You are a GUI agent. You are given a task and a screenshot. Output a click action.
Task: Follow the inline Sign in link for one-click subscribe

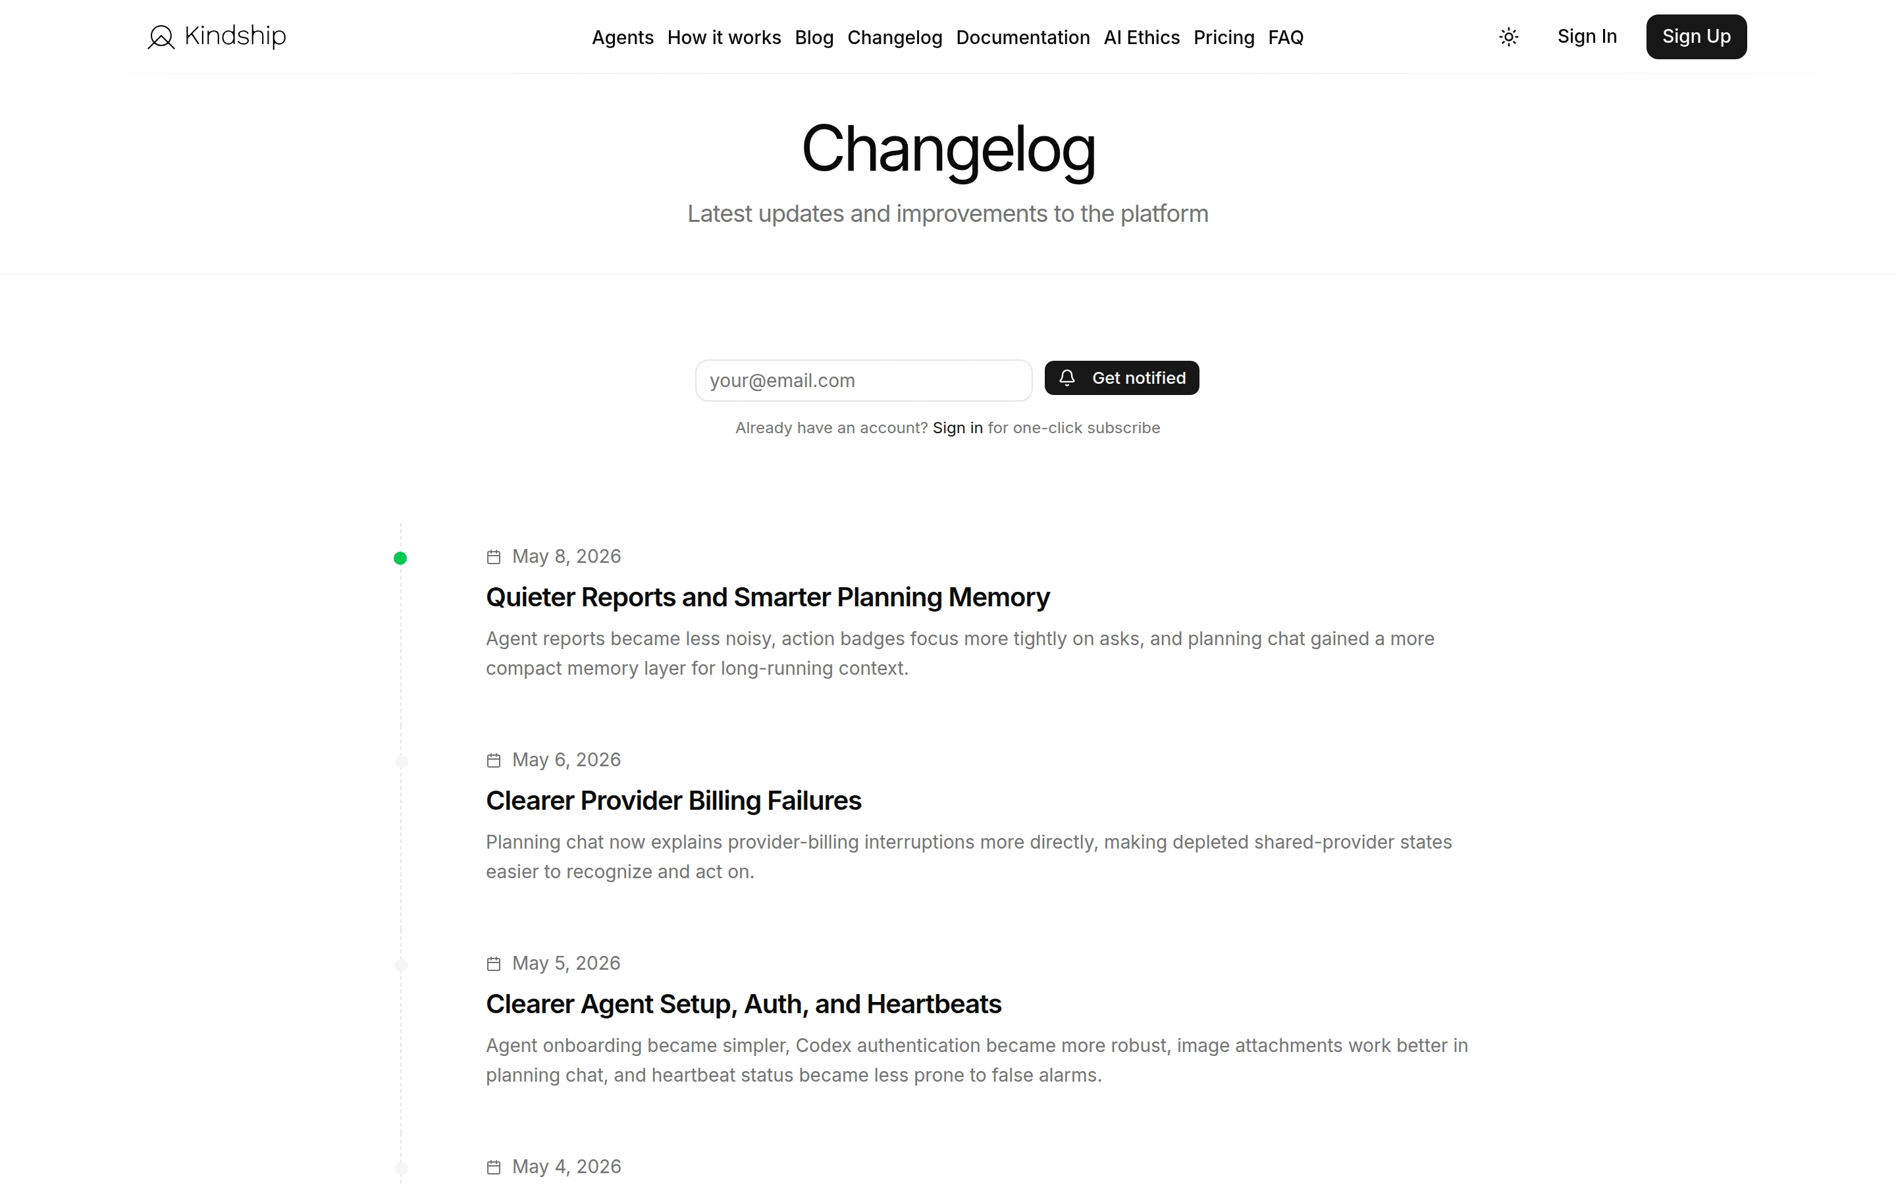tap(957, 428)
